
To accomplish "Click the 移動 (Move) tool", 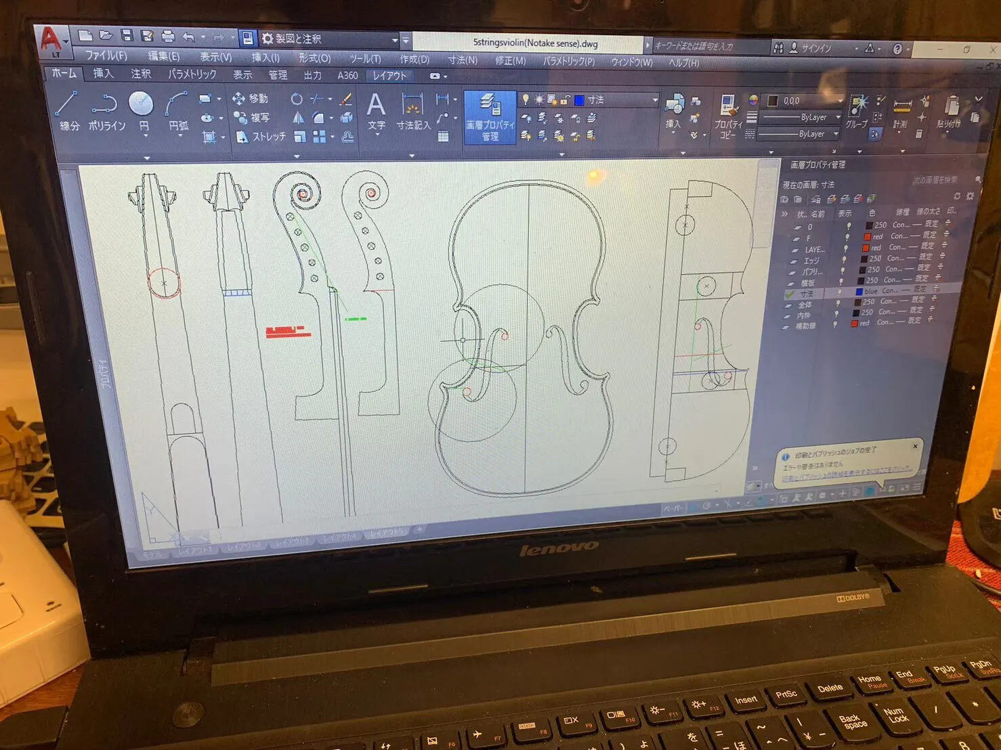I will coord(251,99).
